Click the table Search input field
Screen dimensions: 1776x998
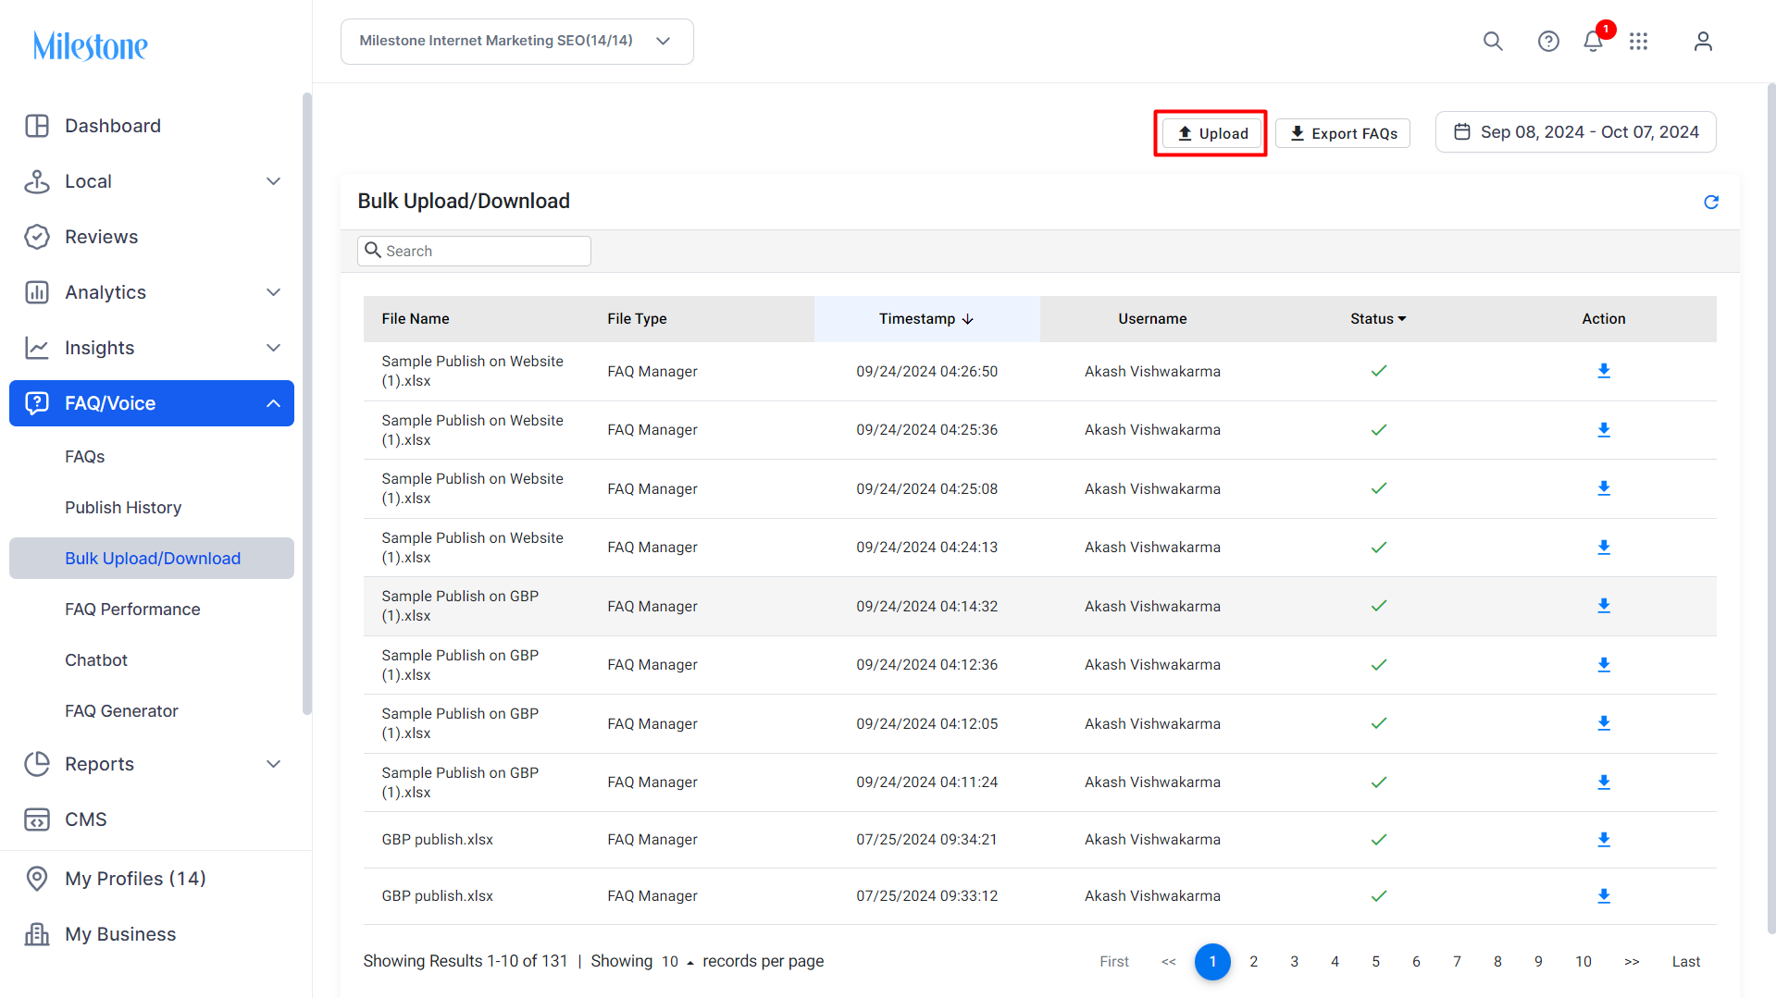pyautogui.click(x=474, y=251)
